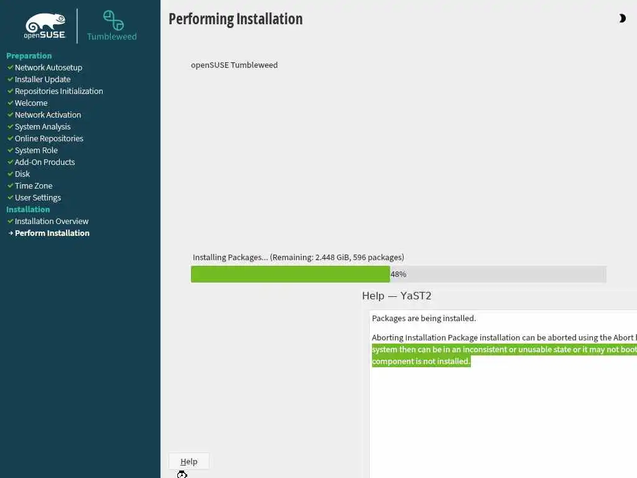The image size is (637, 478).
Task: Click the 48% progress label
Action: click(x=399, y=274)
